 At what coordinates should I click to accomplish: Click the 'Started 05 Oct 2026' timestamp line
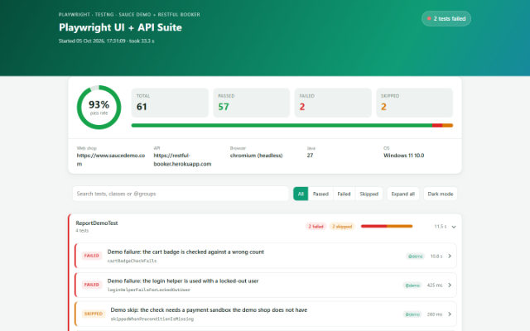point(107,41)
